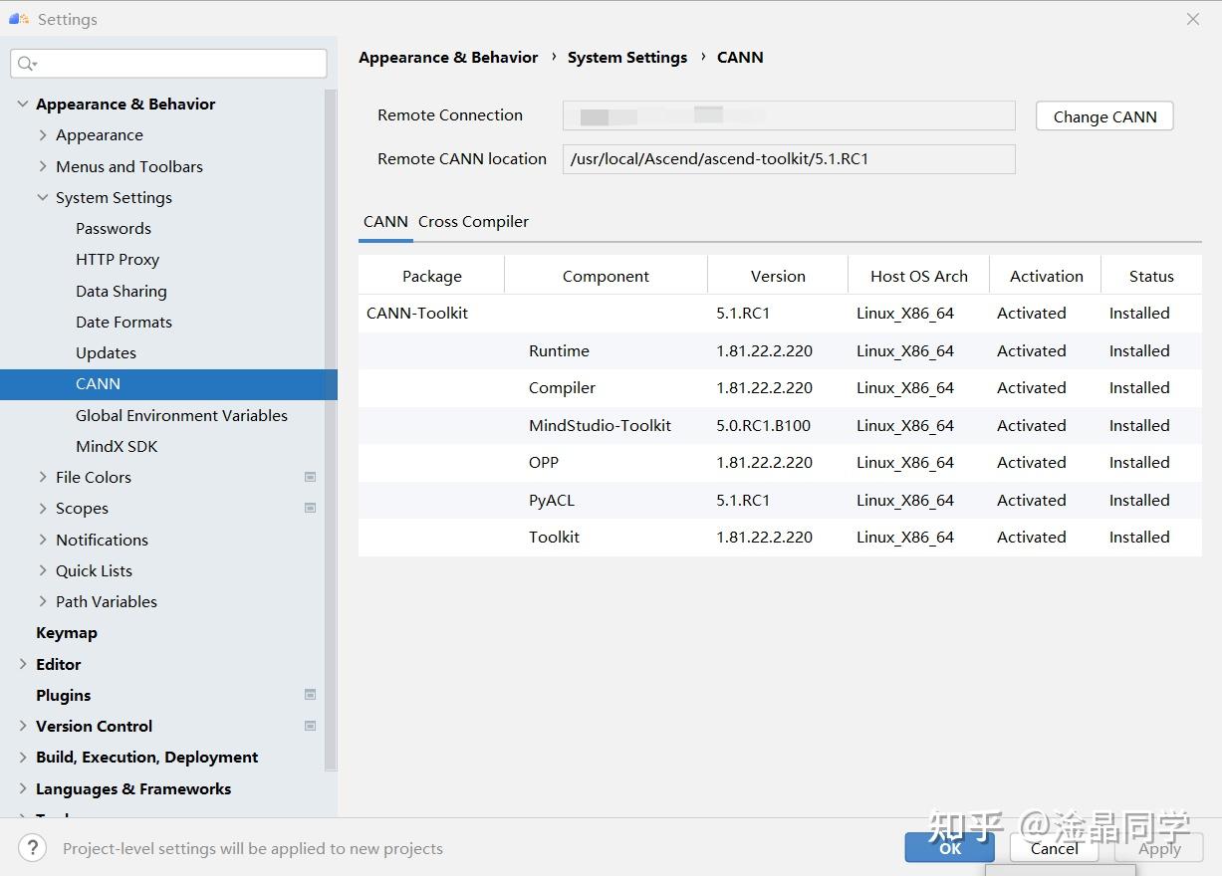Collapse the System Settings tree node

pos(43,197)
